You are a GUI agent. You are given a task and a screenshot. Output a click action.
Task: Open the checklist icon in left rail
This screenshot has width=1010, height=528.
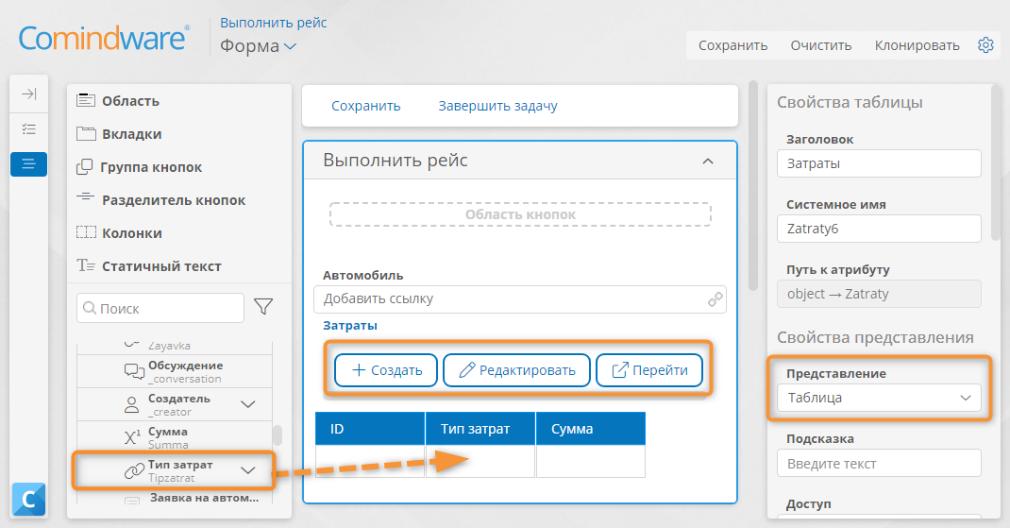pos(29,129)
